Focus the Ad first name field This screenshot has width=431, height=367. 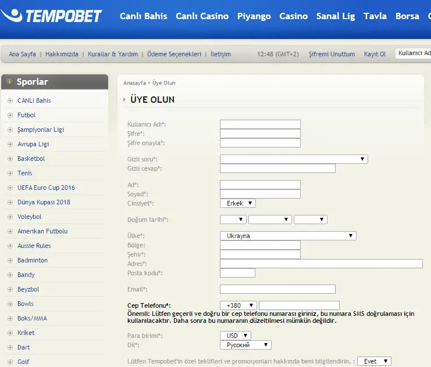coord(260,185)
